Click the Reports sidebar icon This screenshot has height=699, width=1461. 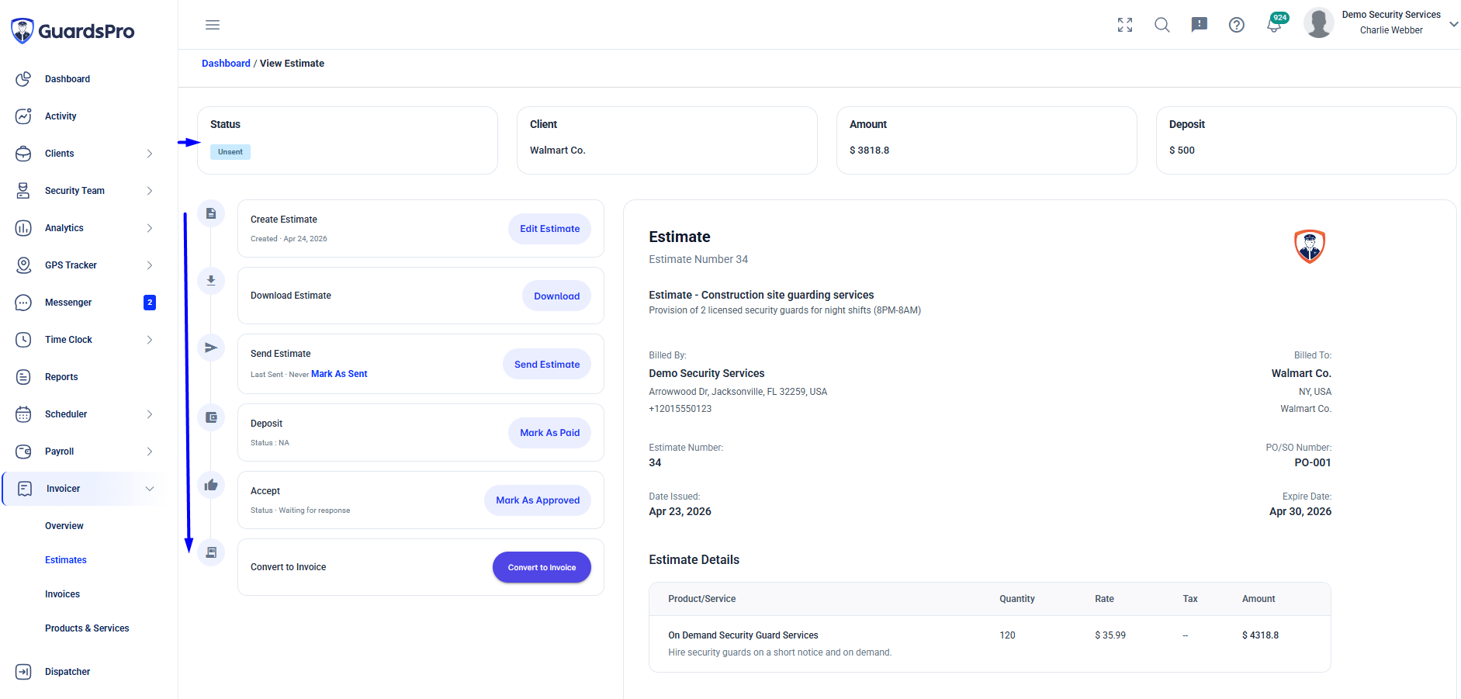point(23,377)
